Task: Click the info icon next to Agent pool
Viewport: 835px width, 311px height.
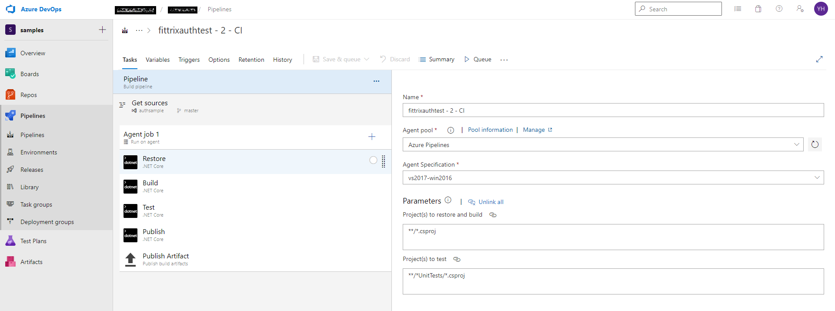Action: (x=451, y=130)
